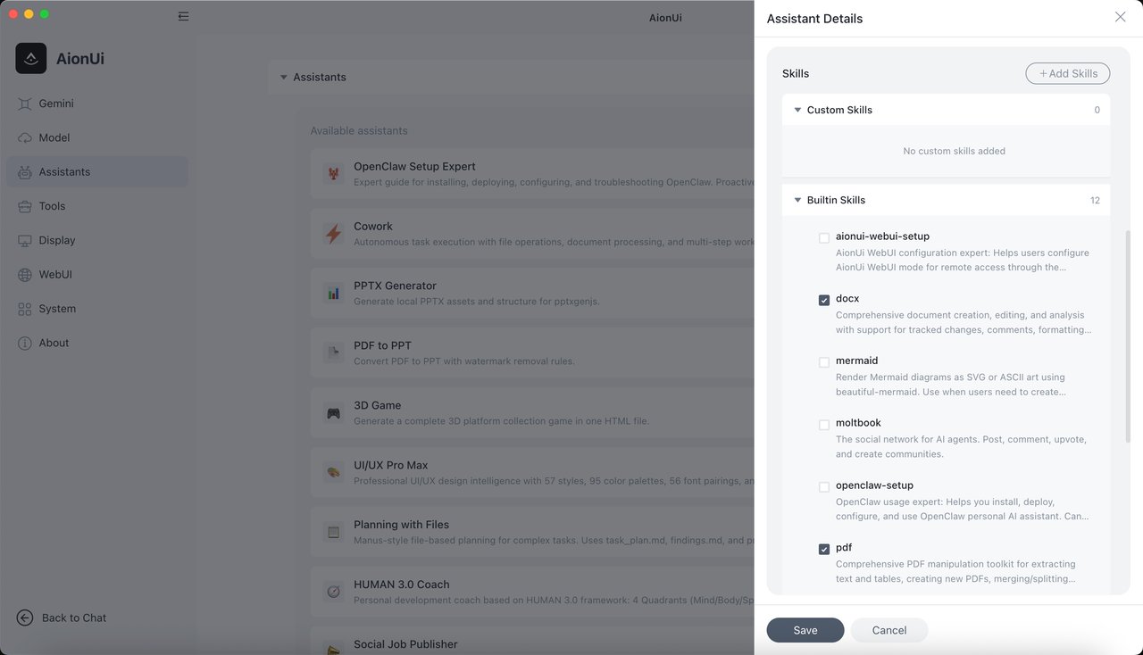The height and width of the screenshot is (655, 1143).
Task: Collapse the Assistants panel header
Action: point(284,77)
